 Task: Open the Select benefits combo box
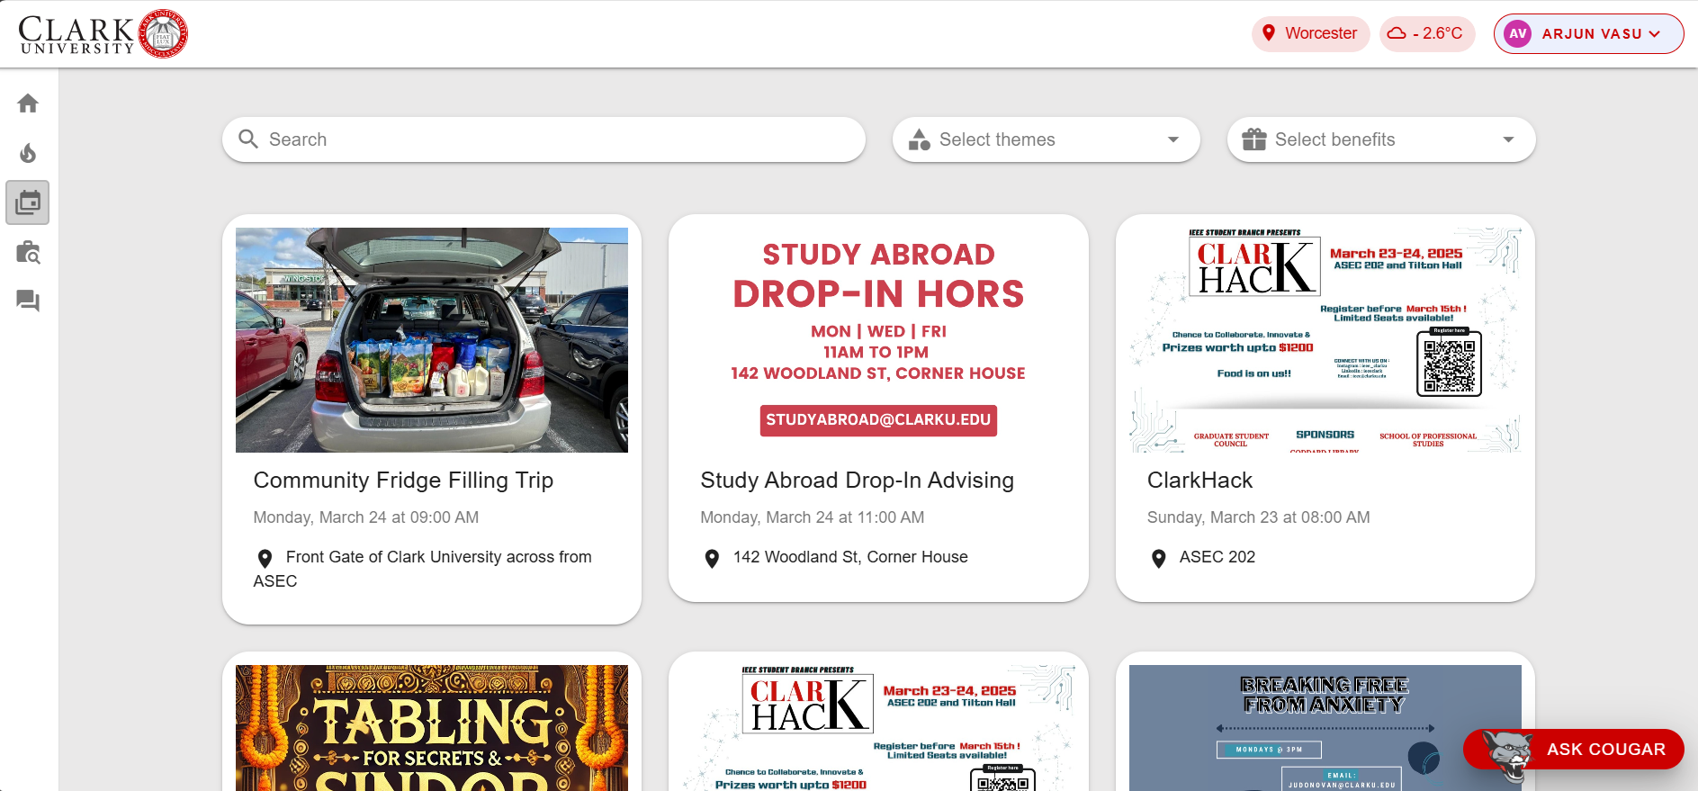(1381, 139)
